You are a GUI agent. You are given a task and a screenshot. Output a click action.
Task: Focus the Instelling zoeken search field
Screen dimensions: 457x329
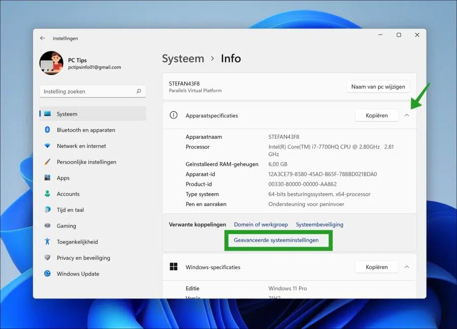(x=93, y=92)
